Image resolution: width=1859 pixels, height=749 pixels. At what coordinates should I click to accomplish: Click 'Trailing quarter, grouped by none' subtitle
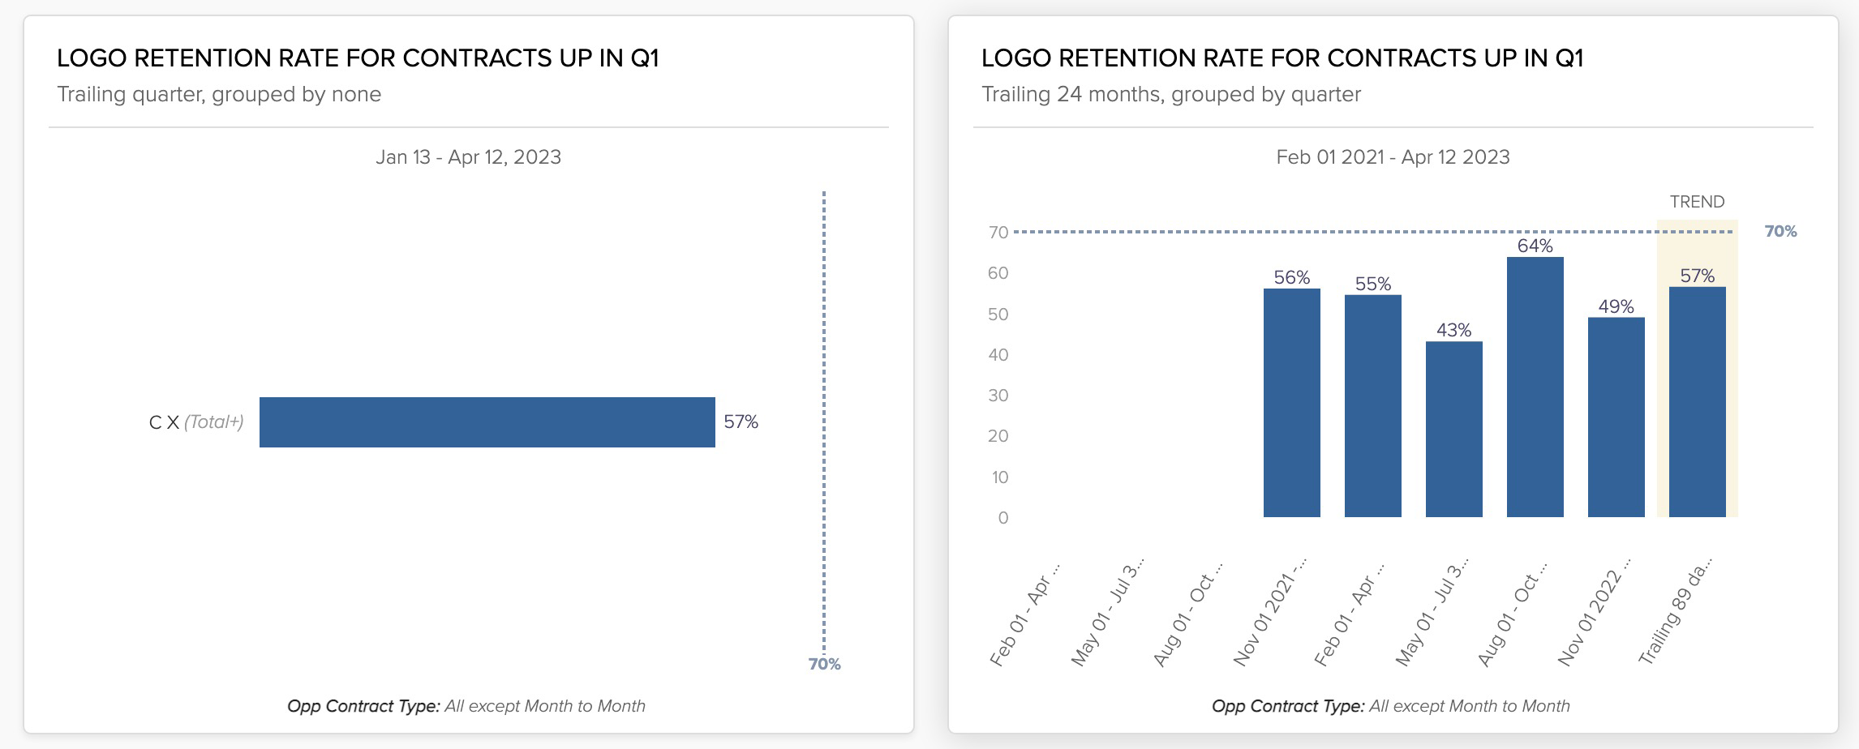tap(219, 95)
